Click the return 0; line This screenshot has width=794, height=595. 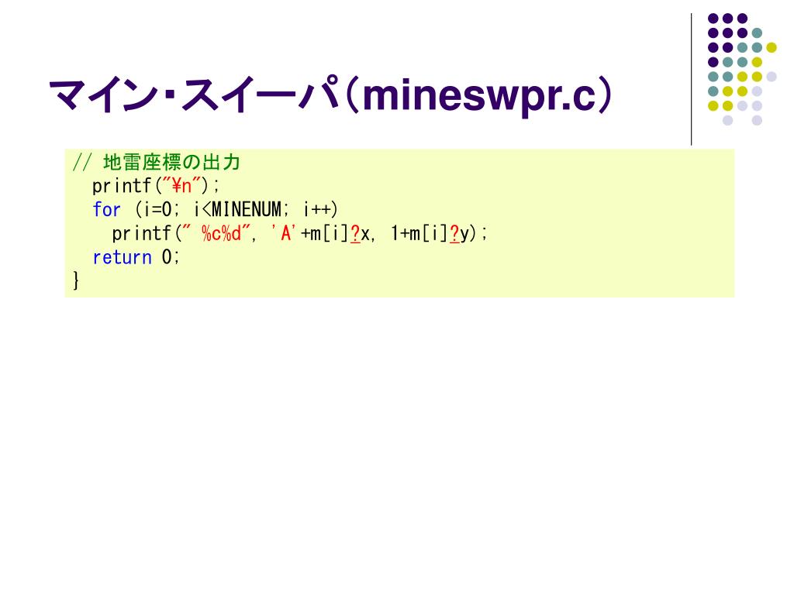136,257
